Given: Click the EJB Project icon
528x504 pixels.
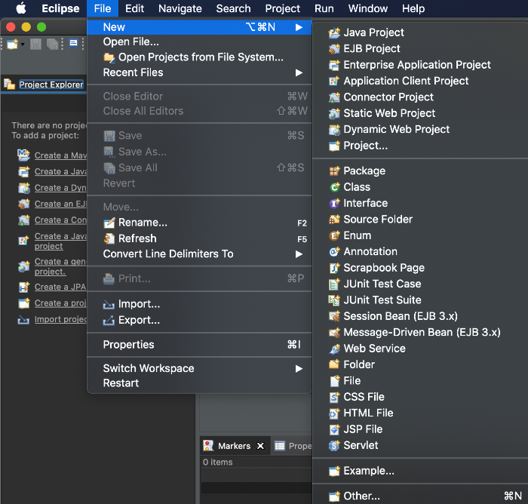Looking at the screenshot, I should tap(334, 49).
